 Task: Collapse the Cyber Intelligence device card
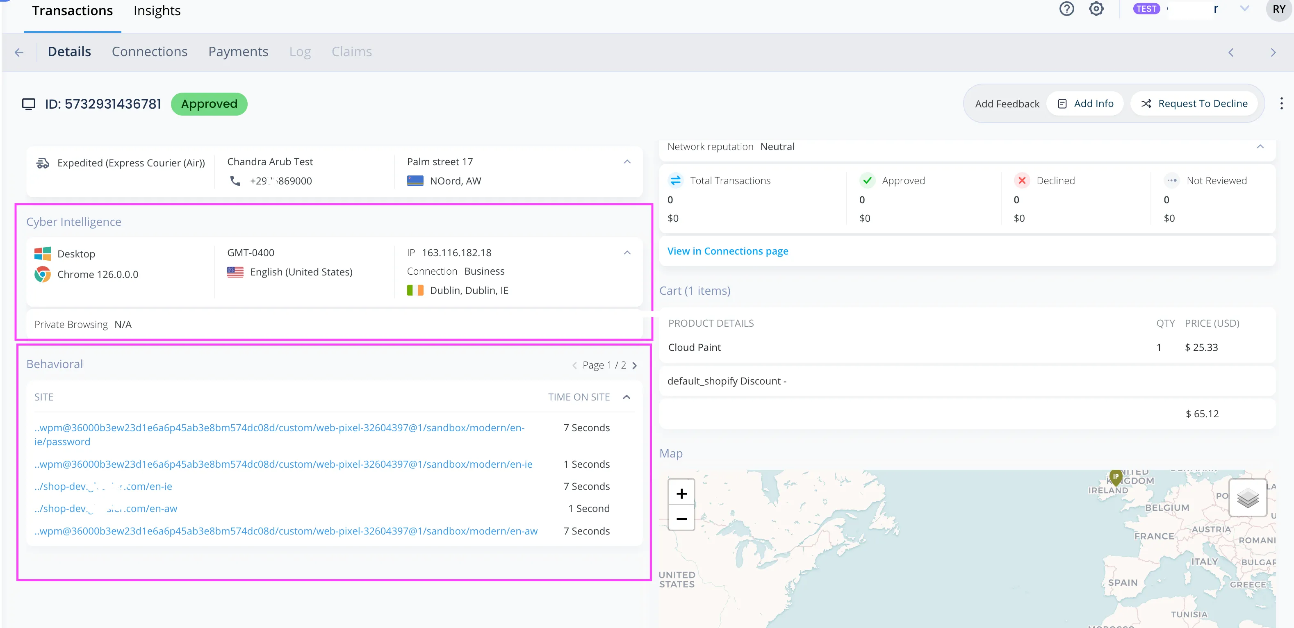(x=627, y=253)
